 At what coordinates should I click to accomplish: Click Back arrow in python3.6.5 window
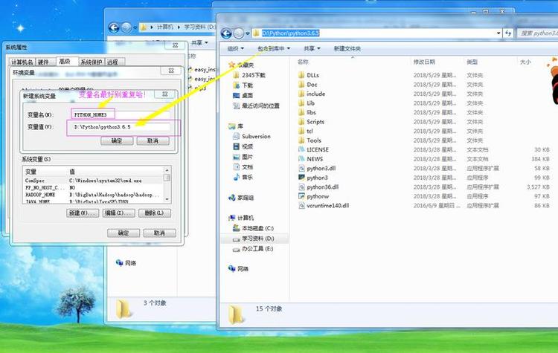(x=226, y=33)
